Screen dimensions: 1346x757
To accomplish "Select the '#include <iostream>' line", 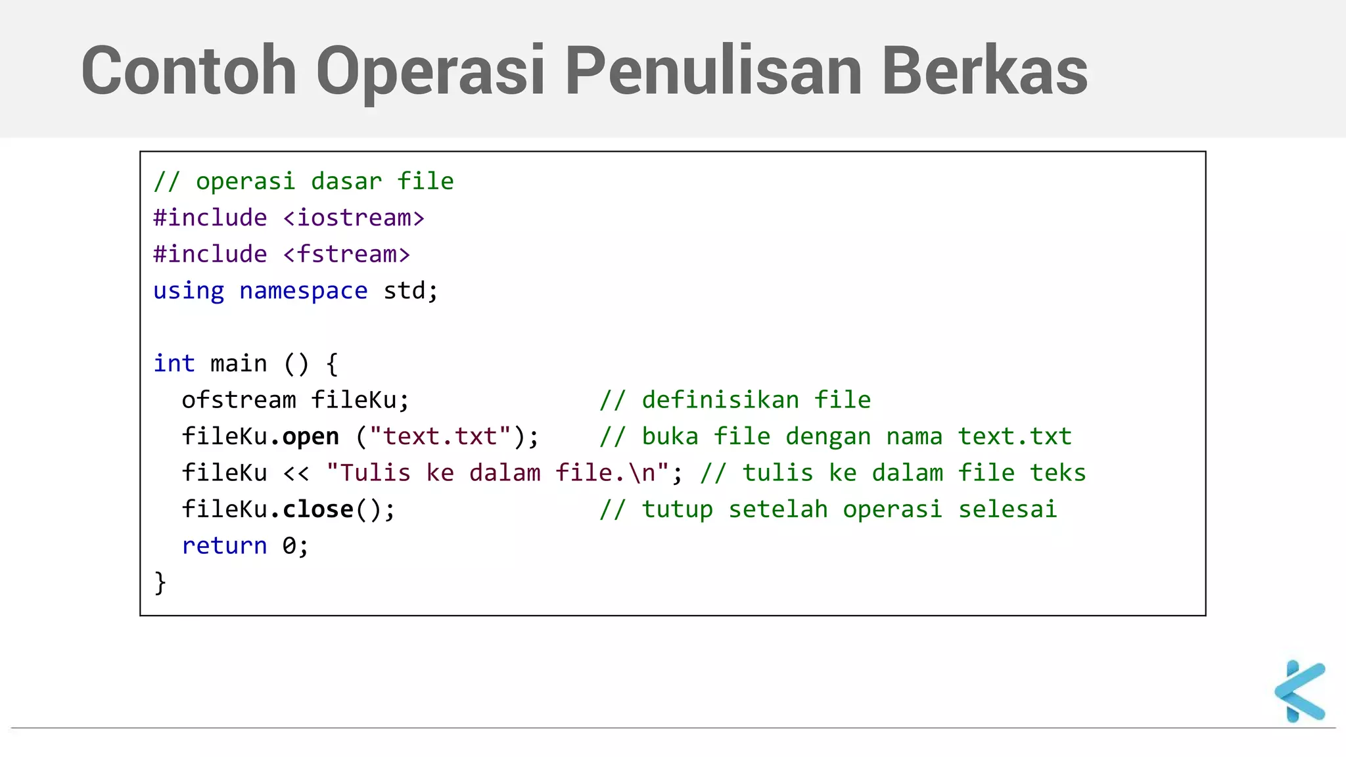I will click(x=289, y=218).
